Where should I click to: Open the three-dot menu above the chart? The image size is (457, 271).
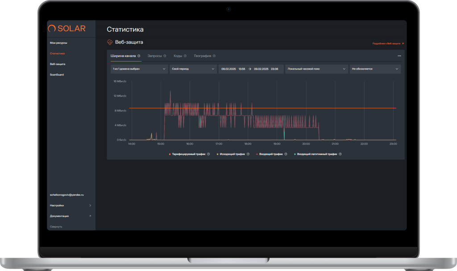tap(400, 55)
